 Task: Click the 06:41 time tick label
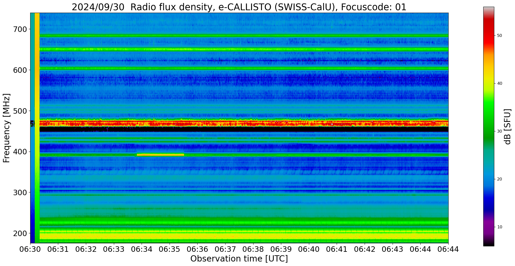click(x=337, y=249)
